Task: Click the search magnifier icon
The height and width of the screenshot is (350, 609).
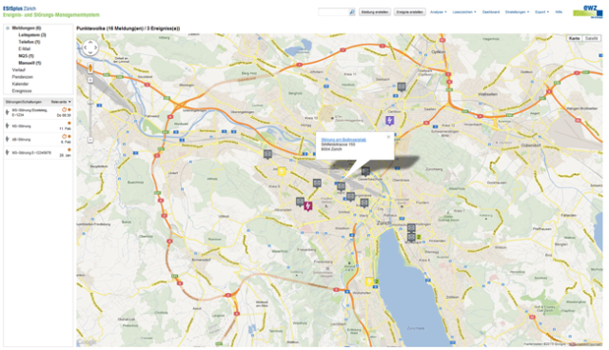Action: [352, 12]
